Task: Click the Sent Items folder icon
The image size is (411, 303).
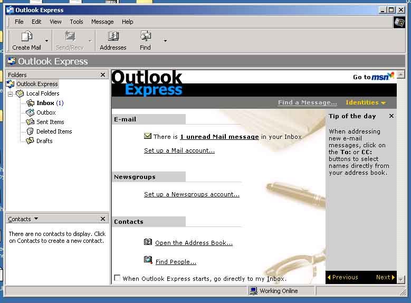Action: [x=31, y=122]
